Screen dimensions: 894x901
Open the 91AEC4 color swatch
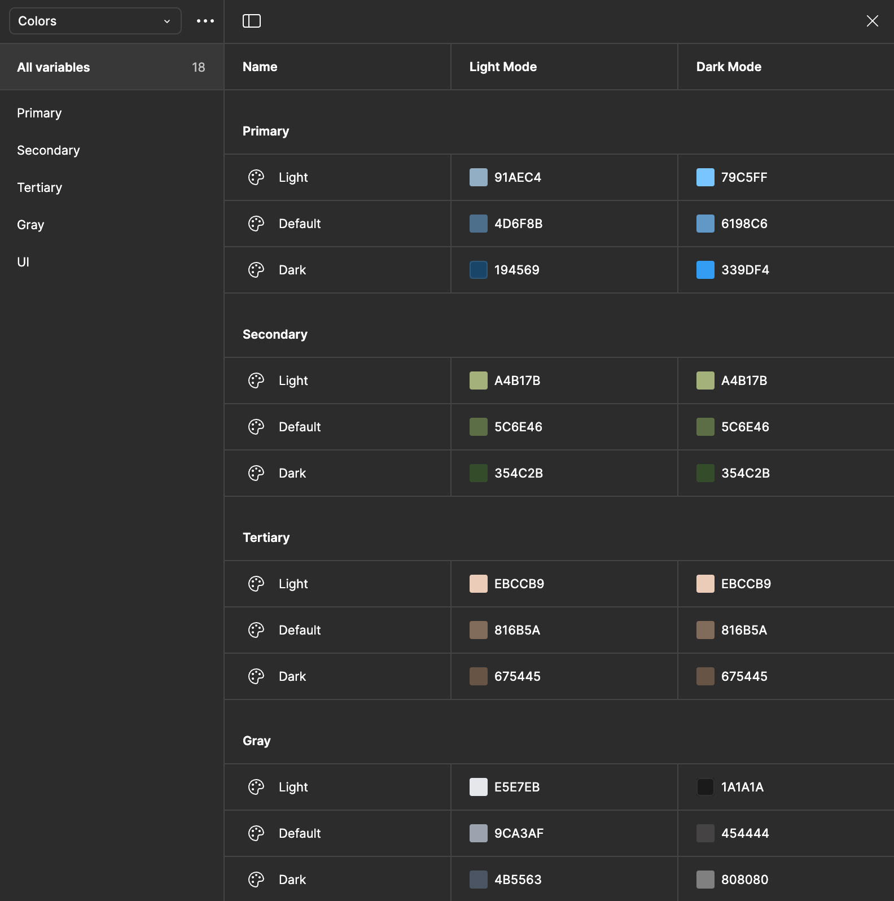point(479,177)
